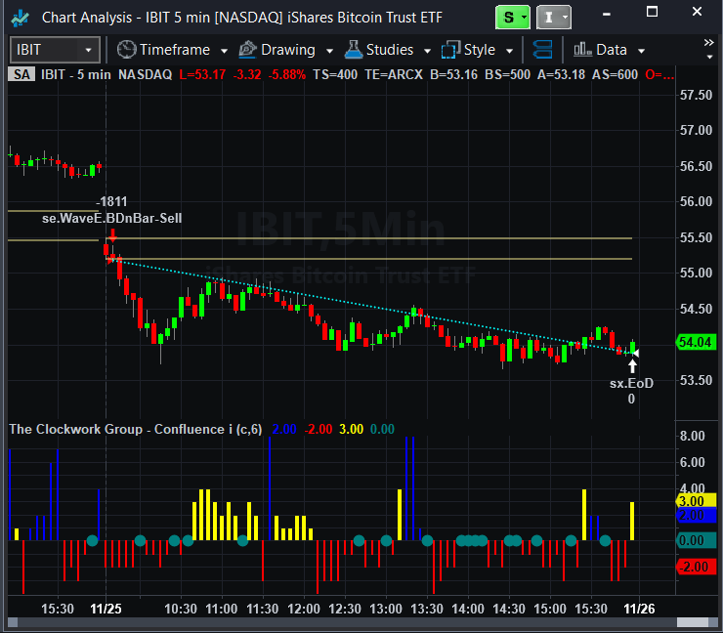Click the sx.EoD exit label

(x=631, y=384)
